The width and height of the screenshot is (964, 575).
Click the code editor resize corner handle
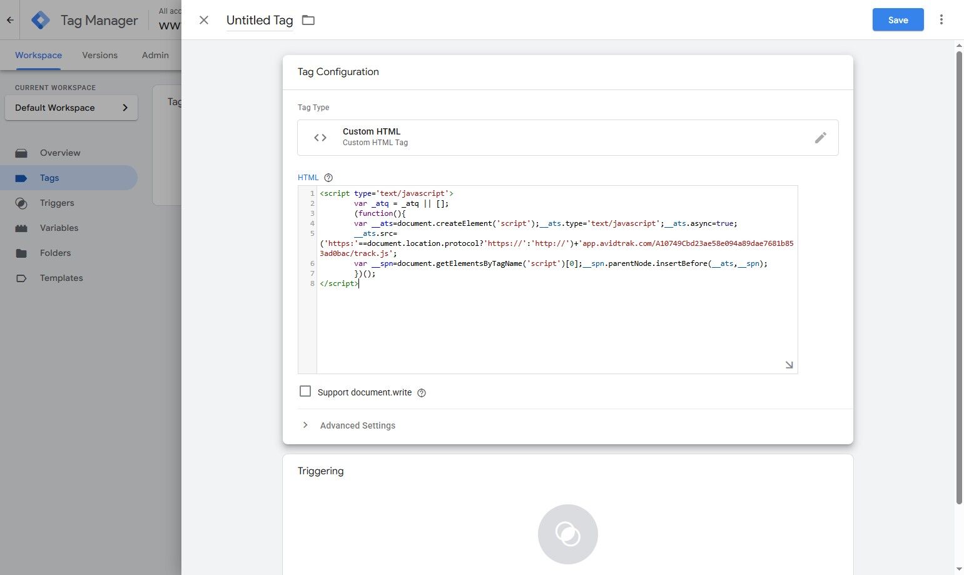789,365
